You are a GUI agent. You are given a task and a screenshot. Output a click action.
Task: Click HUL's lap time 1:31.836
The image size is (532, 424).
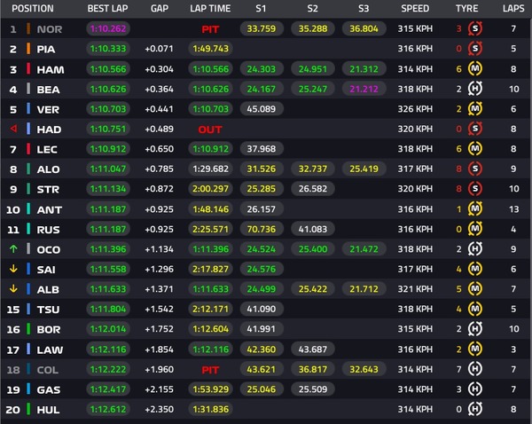click(x=210, y=409)
